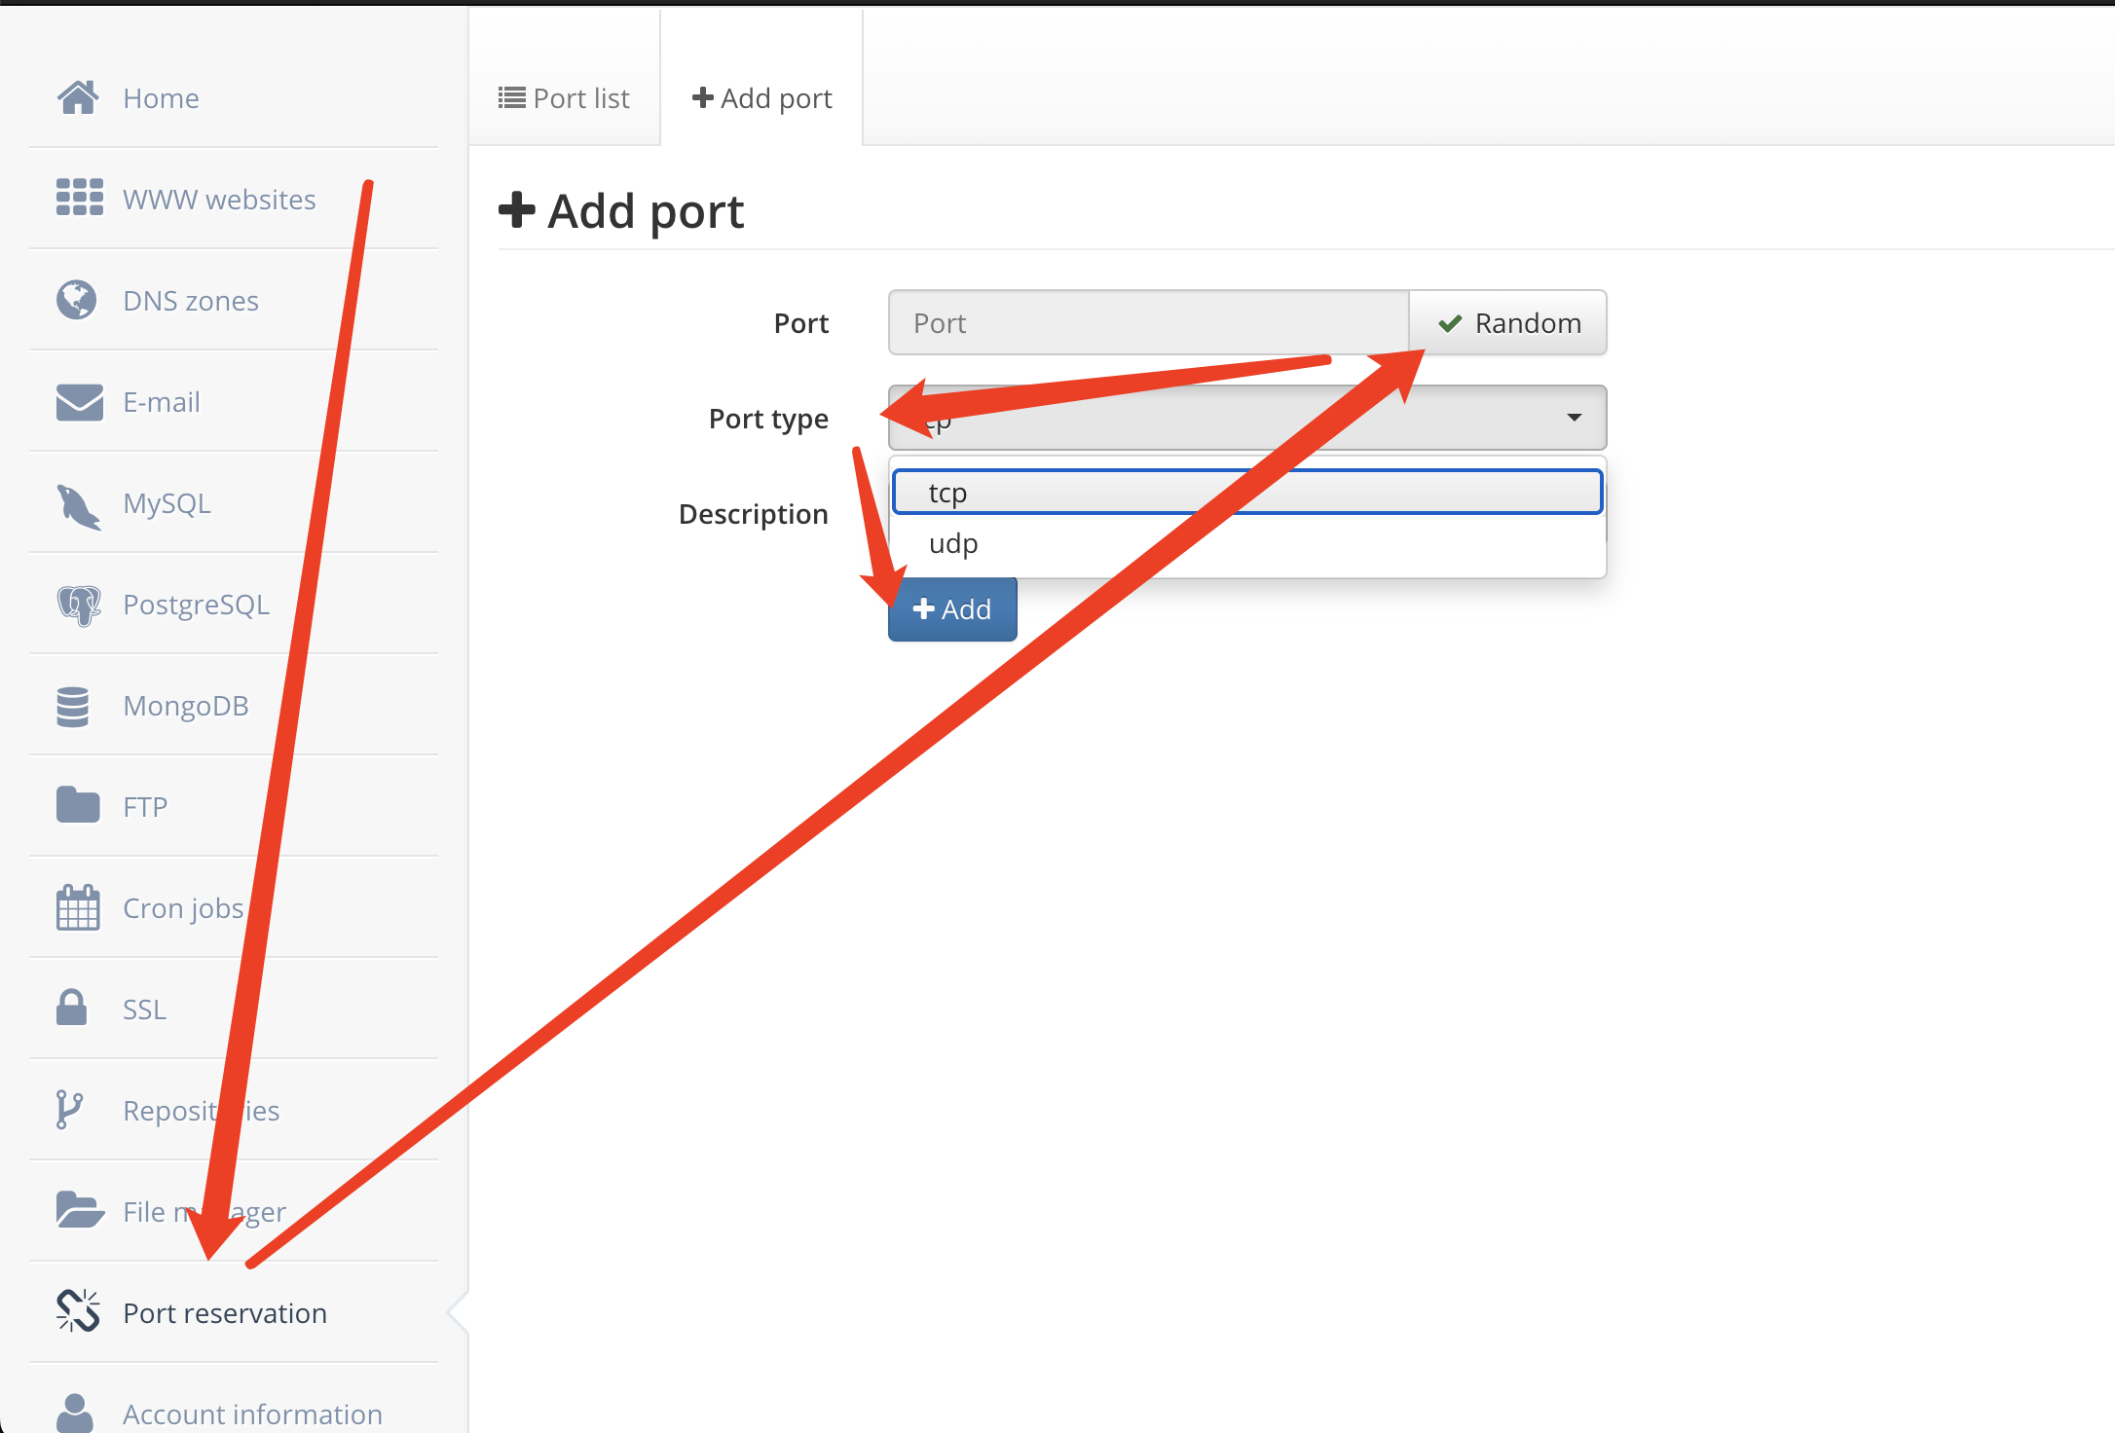Toggle the Random port button
Viewport: 2115px width, 1433px height.
pos(1508,323)
